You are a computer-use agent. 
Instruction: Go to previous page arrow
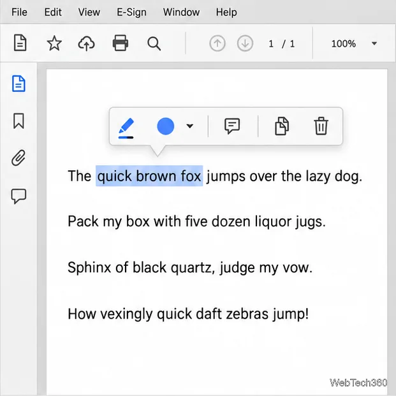(217, 43)
